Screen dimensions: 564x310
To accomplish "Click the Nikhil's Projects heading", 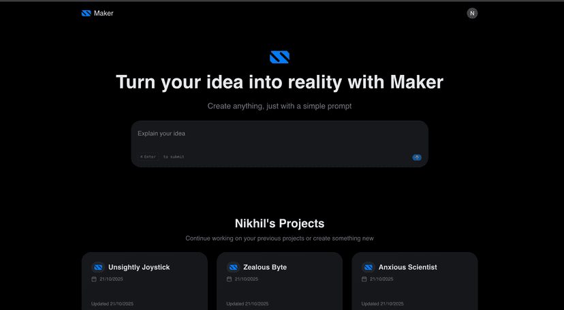I will click(x=279, y=223).
